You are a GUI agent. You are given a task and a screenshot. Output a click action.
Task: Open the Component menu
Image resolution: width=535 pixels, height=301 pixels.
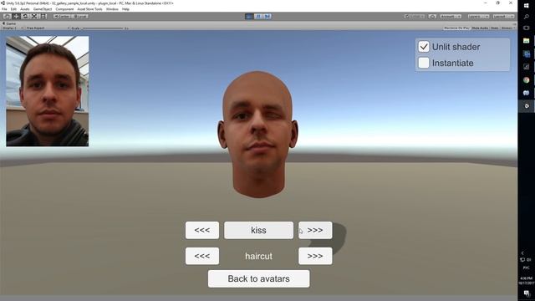pyautogui.click(x=64, y=9)
